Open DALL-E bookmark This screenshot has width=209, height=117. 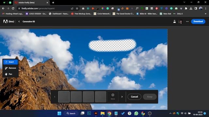178,14
